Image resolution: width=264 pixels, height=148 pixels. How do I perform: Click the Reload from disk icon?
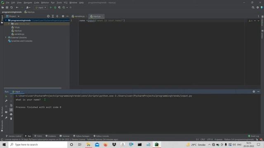pos(12,7)
